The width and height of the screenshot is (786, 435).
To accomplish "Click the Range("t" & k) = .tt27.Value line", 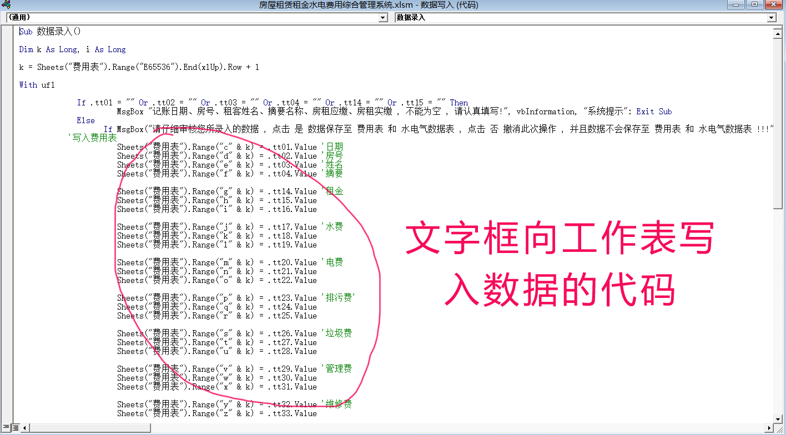I will [x=217, y=342].
